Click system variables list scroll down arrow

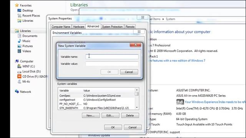[137, 107]
